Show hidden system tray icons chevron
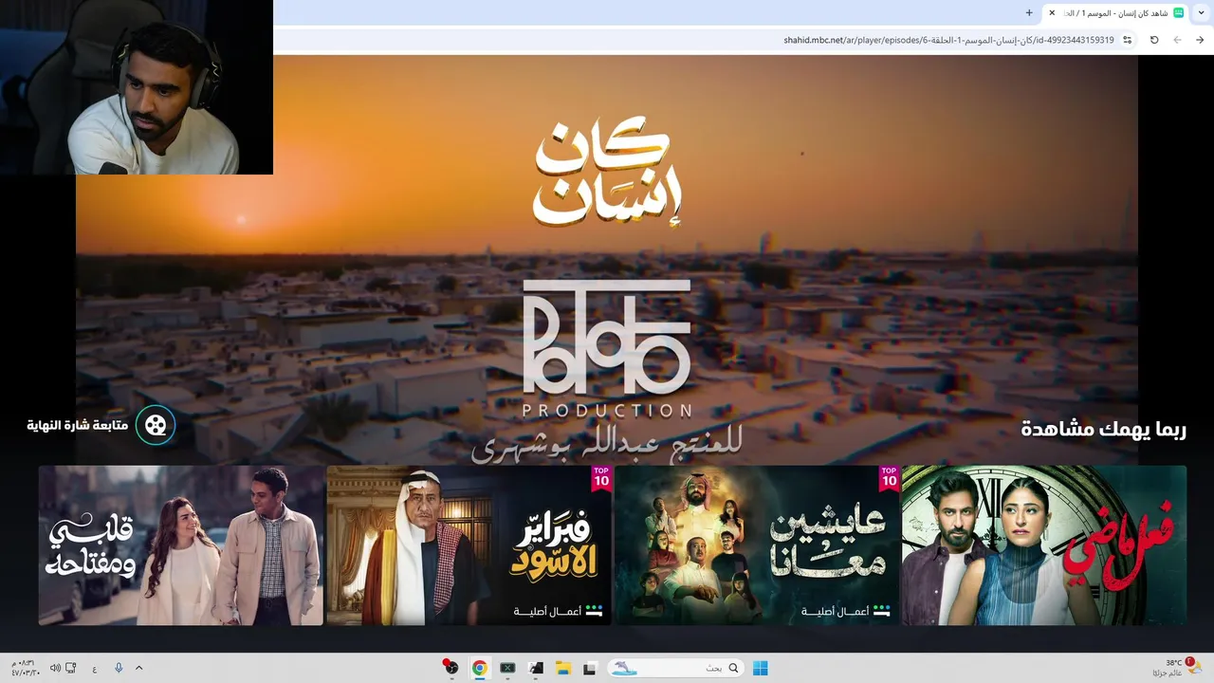The width and height of the screenshot is (1214, 683). click(x=138, y=668)
